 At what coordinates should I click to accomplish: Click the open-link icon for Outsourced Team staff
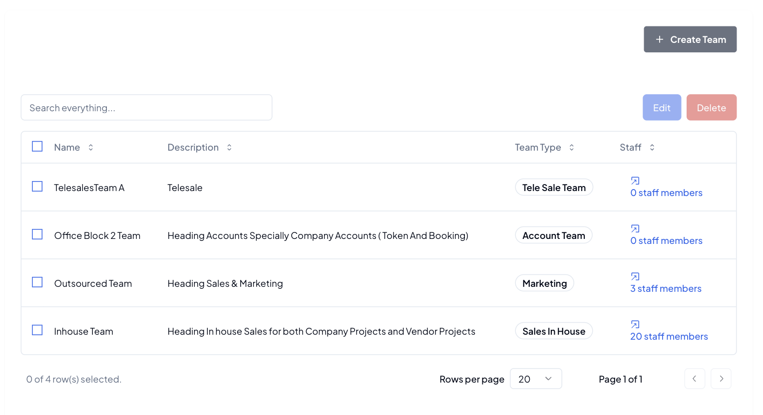[x=635, y=276]
